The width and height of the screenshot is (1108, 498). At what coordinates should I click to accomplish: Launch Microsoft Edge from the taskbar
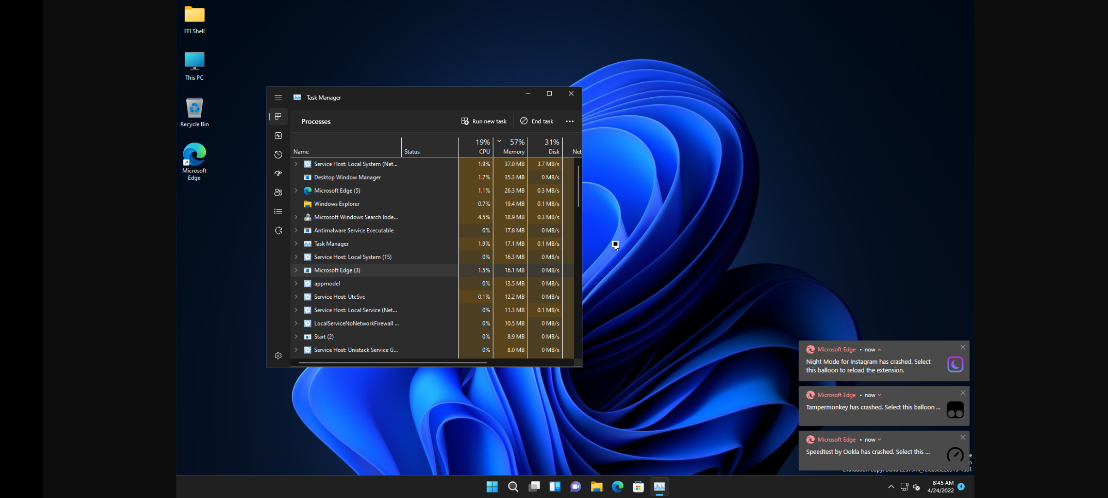[x=617, y=486]
